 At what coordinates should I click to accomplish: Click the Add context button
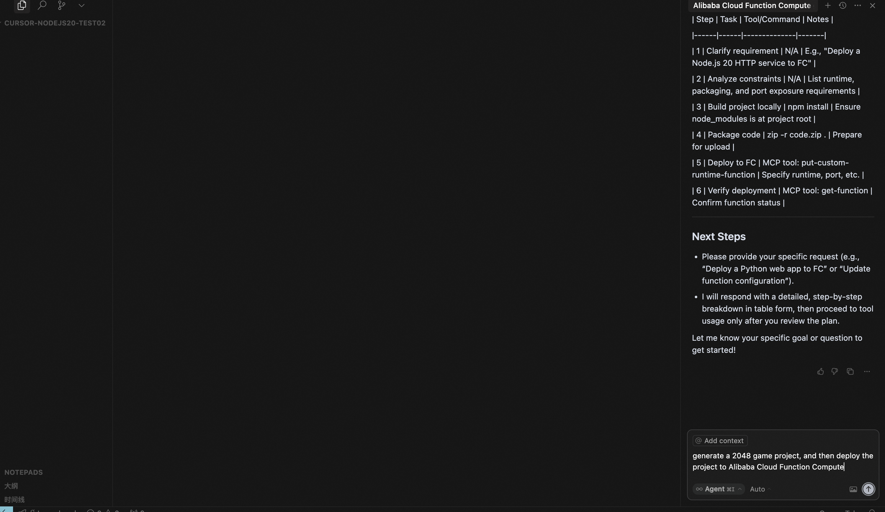(x=720, y=441)
